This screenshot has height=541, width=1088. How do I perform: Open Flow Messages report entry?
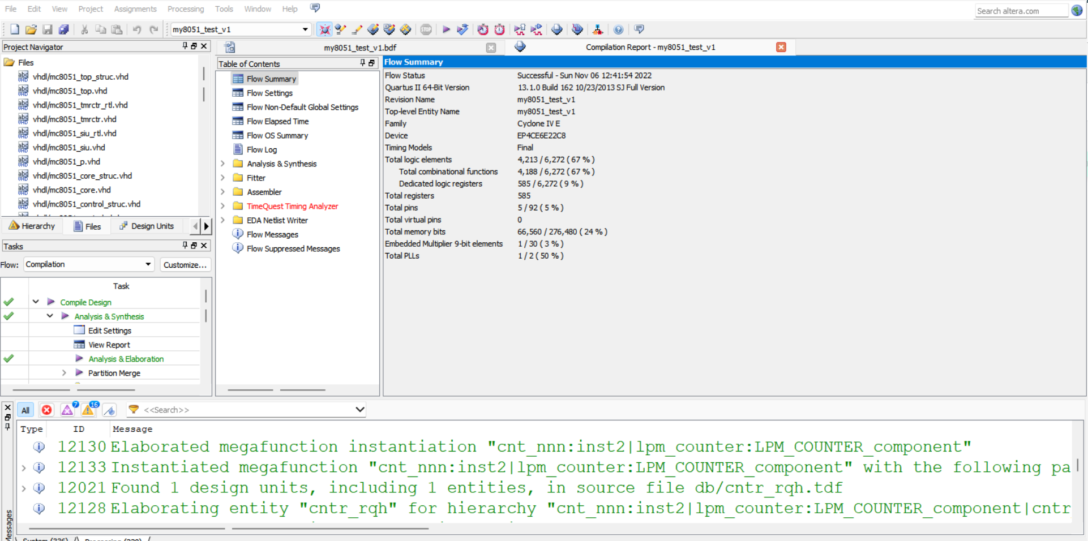pyautogui.click(x=272, y=234)
